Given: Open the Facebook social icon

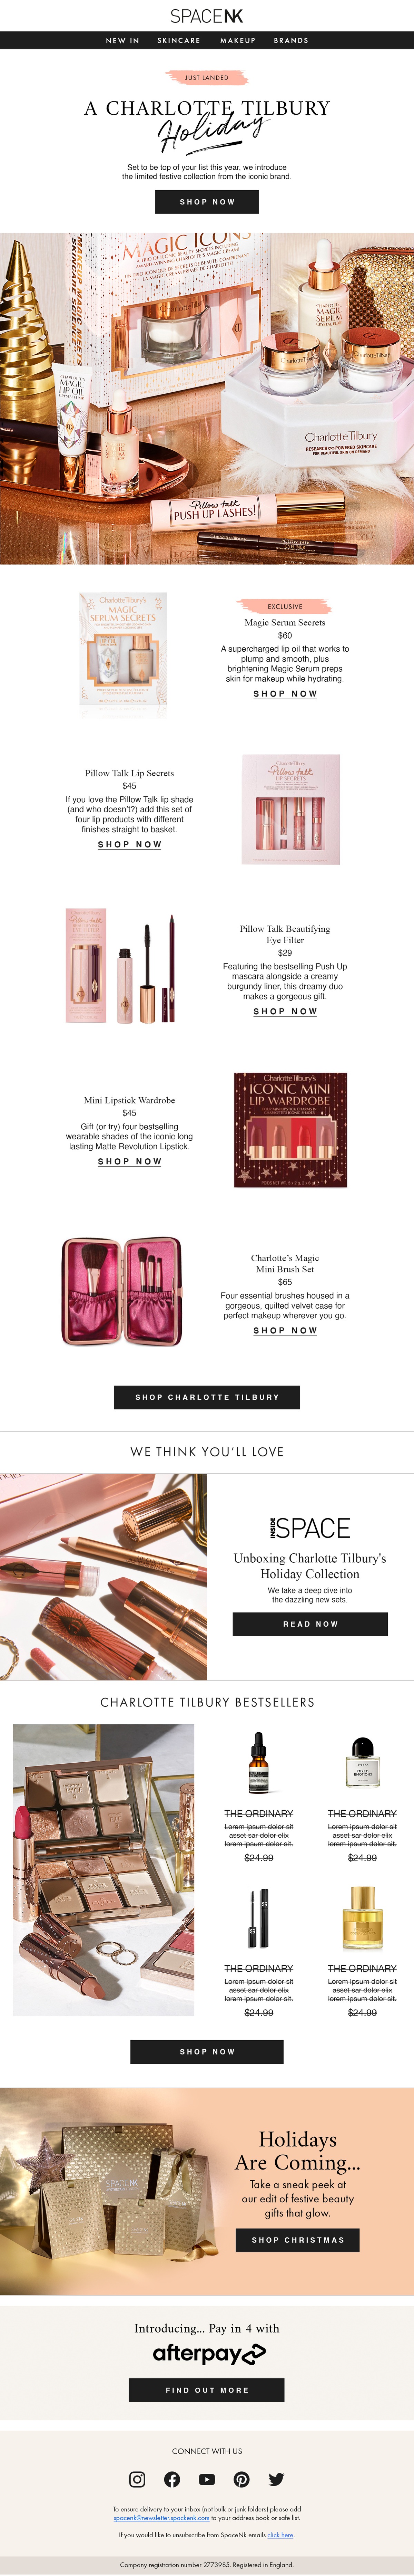Looking at the screenshot, I should (172, 2479).
